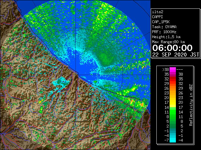Click the 'PRF: 1800Hz' text
The image size is (201, 150).
pyautogui.click(x=164, y=32)
